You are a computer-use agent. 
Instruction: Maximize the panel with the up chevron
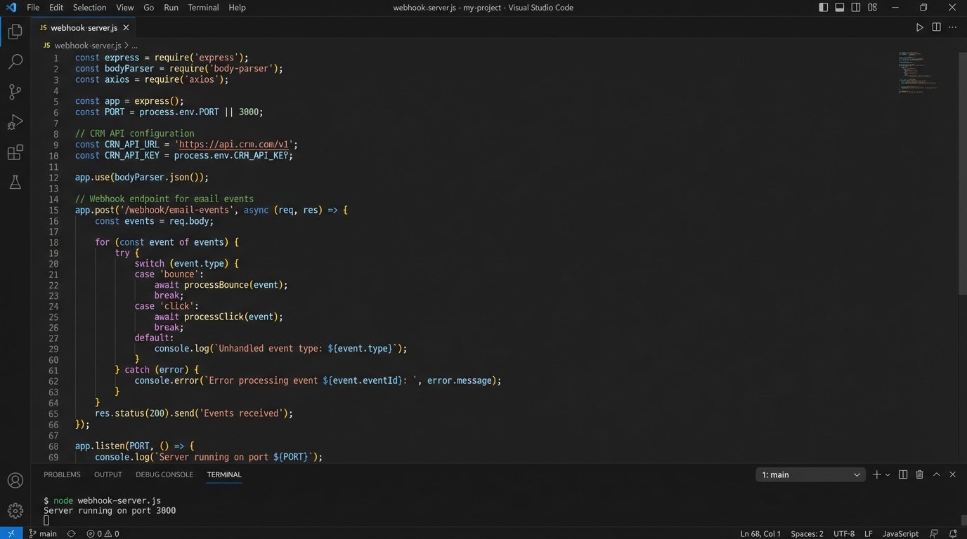936,475
